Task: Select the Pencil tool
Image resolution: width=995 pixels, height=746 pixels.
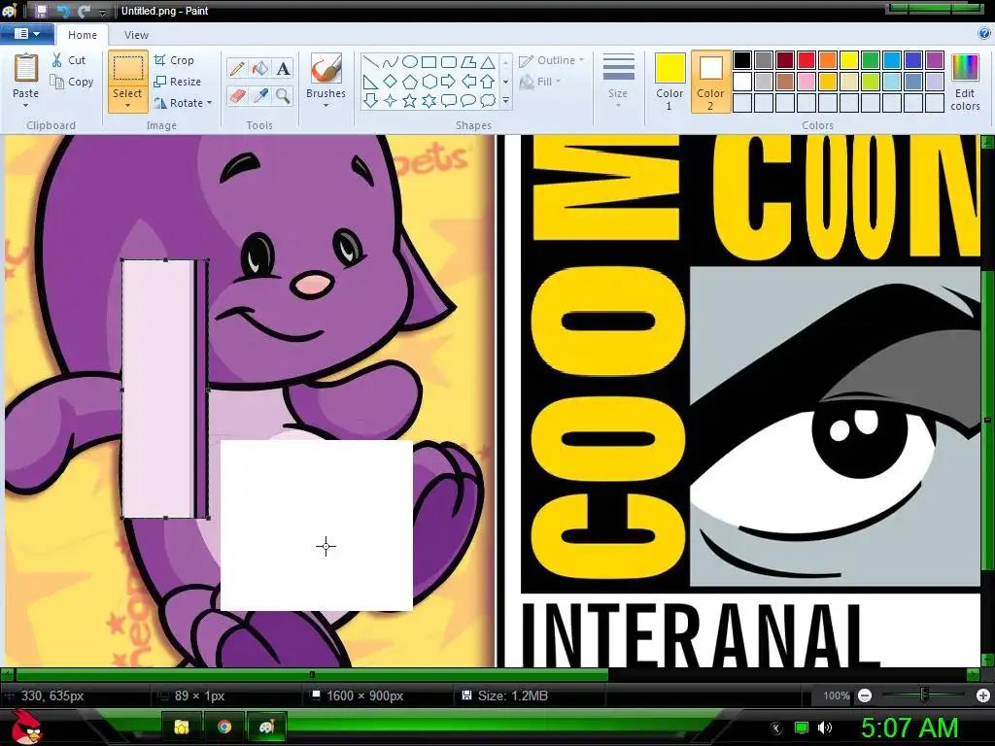Action: point(237,69)
